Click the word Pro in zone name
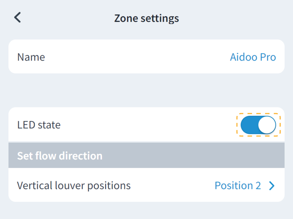Screen dimensions: 293x219 pyautogui.click(x=268, y=57)
